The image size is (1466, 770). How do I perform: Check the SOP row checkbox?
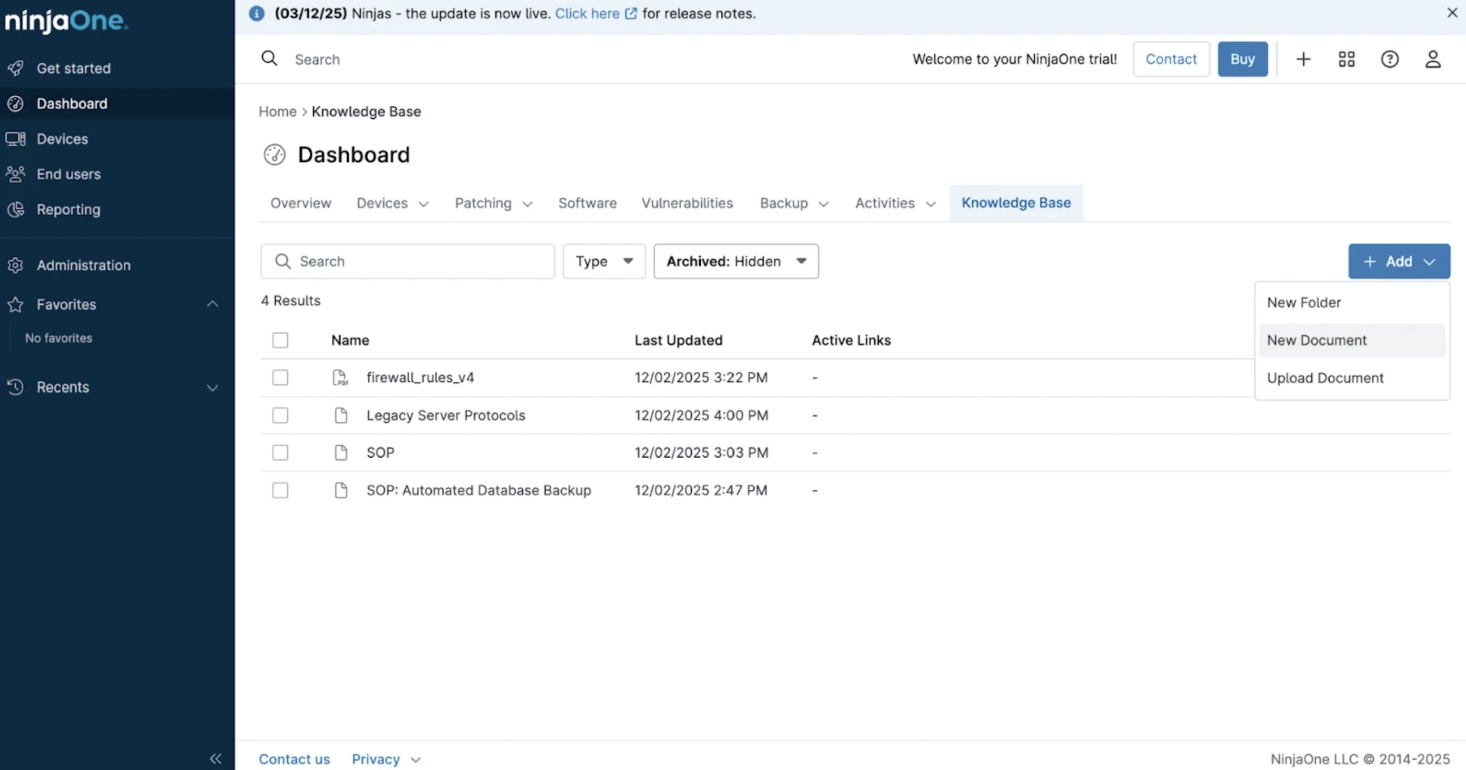(x=280, y=453)
